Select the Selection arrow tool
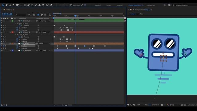197x111 pixels. [3, 5]
